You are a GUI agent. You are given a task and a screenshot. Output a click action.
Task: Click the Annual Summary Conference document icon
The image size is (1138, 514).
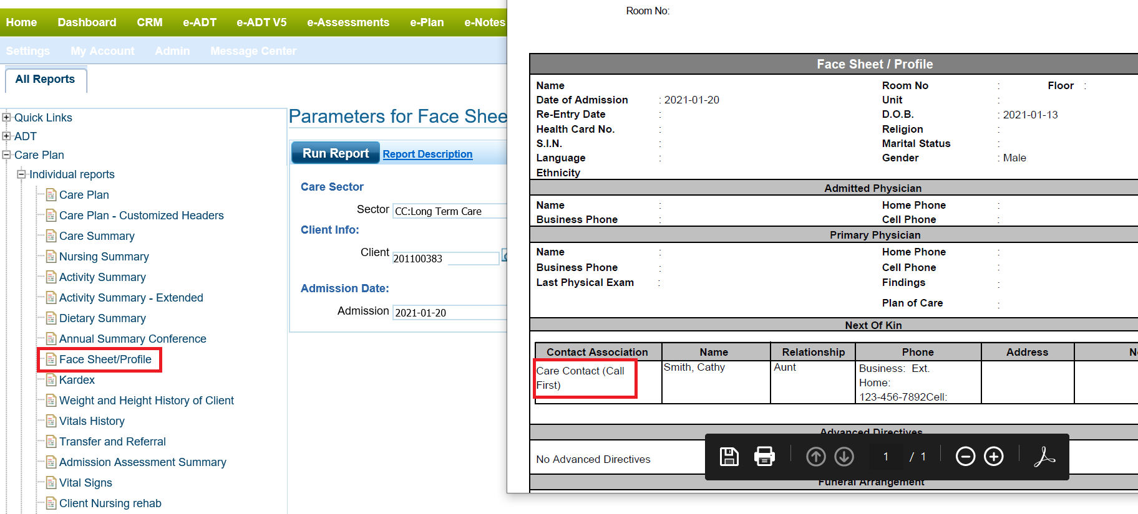click(x=51, y=339)
